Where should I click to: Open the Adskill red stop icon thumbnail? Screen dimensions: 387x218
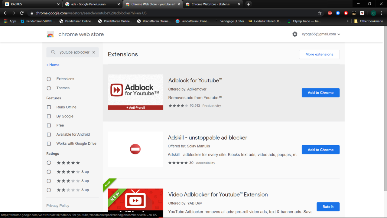coord(135,149)
